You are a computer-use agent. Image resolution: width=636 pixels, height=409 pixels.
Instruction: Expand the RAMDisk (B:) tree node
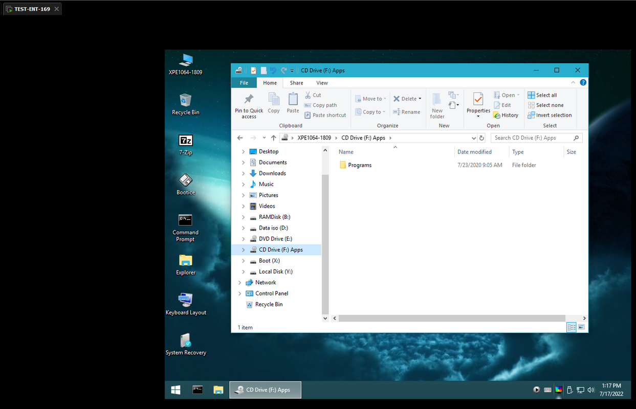click(244, 217)
